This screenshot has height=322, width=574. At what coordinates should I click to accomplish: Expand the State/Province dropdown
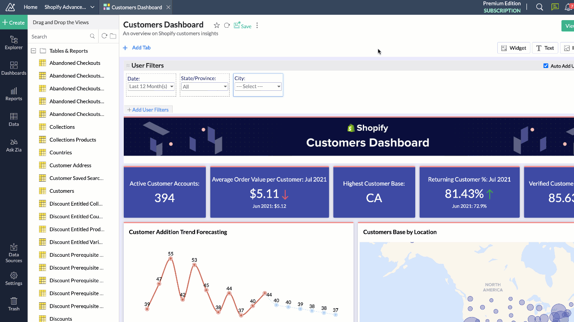[x=204, y=87]
